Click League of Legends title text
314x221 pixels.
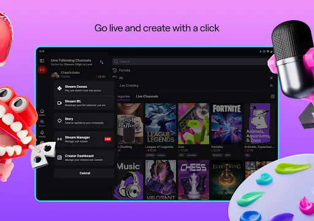coord(159,147)
